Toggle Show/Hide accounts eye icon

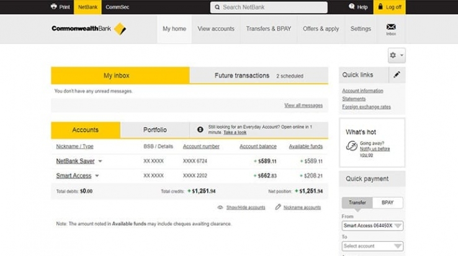click(220, 207)
